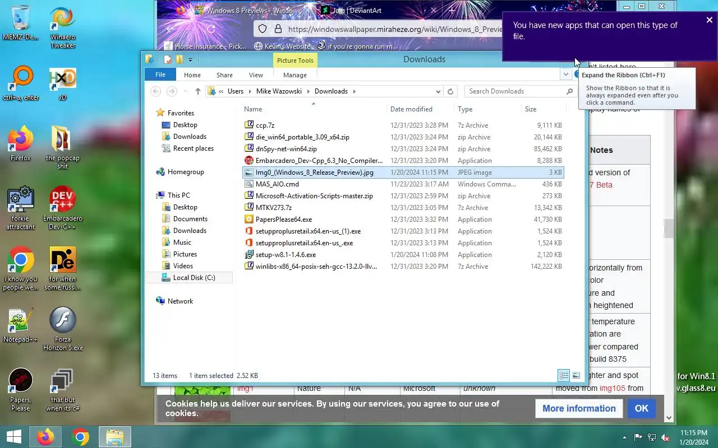
Task: Sort files by the Date modified column
Action: tap(411, 109)
